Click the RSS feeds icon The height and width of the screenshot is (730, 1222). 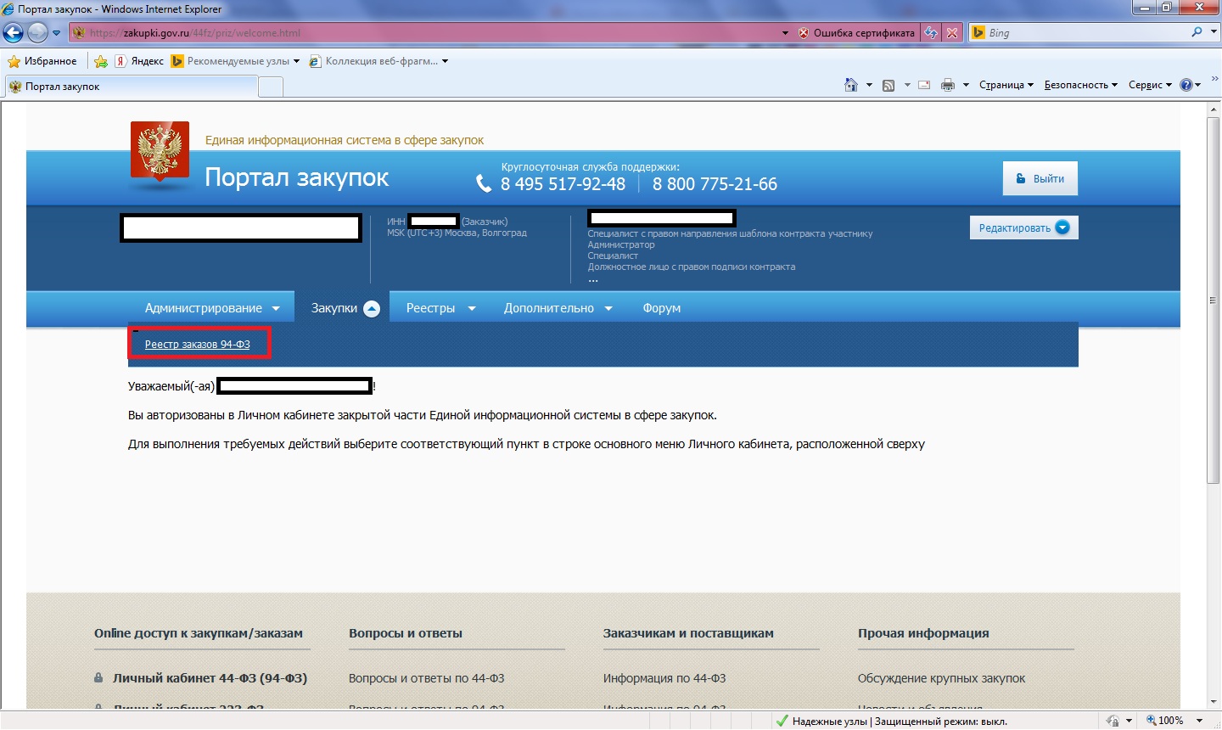click(888, 85)
